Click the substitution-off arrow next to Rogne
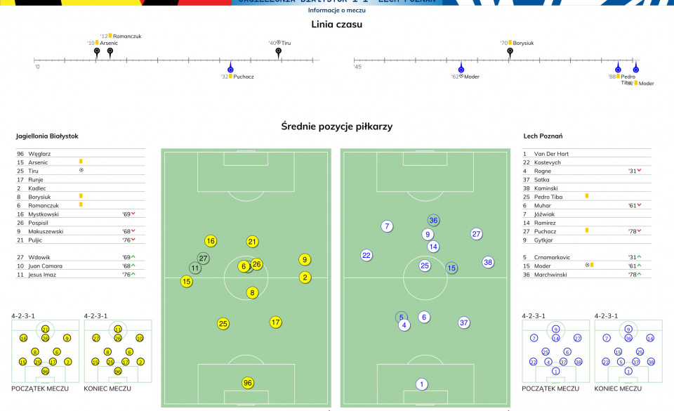This screenshot has height=411, width=674. (x=639, y=171)
